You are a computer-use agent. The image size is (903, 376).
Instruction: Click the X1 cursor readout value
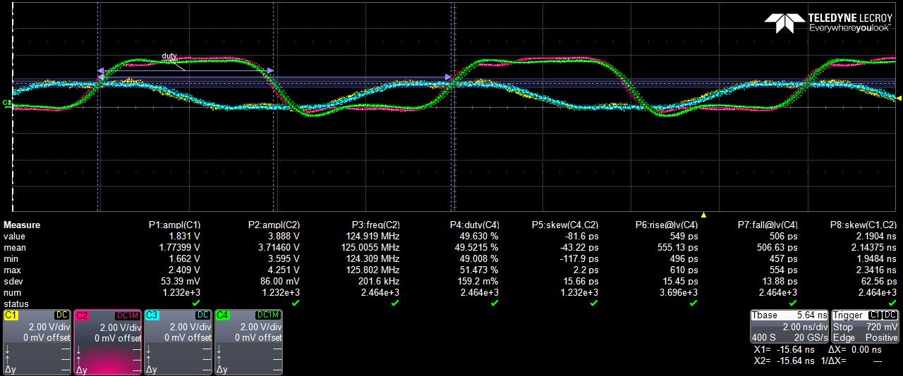(x=794, y=349)
